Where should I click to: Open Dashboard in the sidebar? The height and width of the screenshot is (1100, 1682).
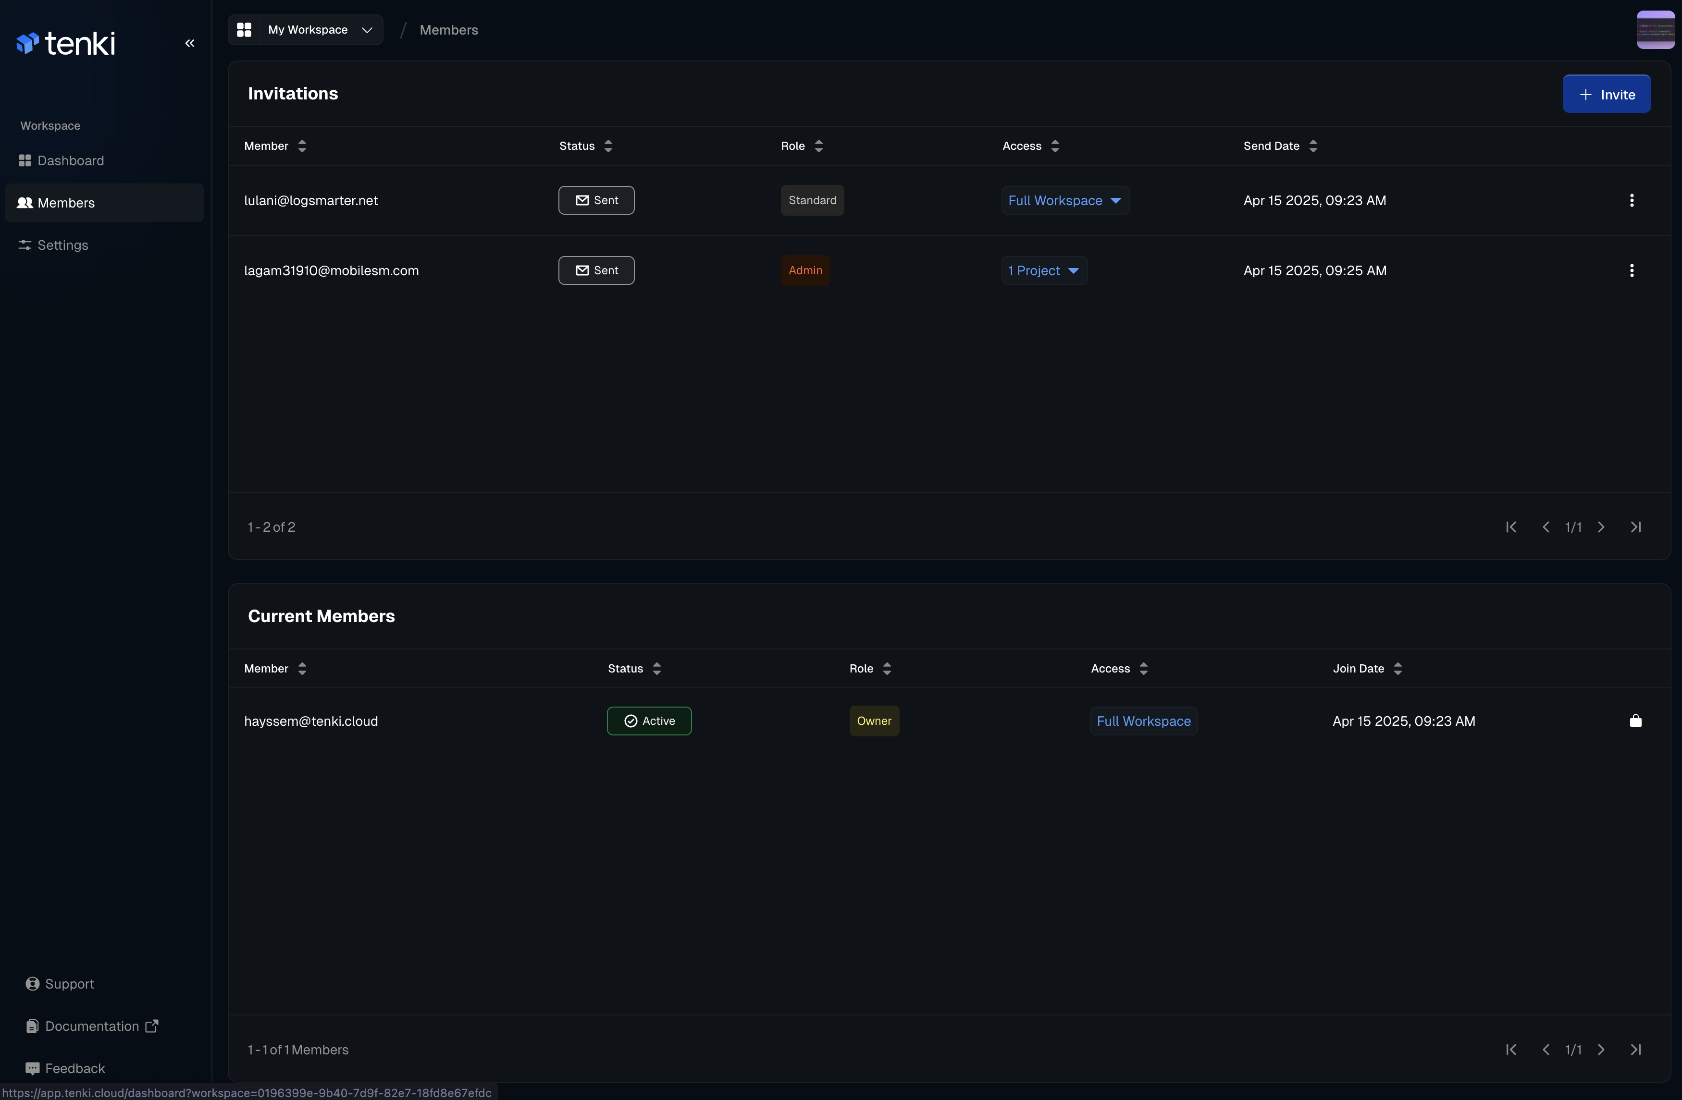(x=70, y=160)
